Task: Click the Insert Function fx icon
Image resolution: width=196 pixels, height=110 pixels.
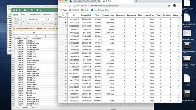Action: tap(34, 33)
